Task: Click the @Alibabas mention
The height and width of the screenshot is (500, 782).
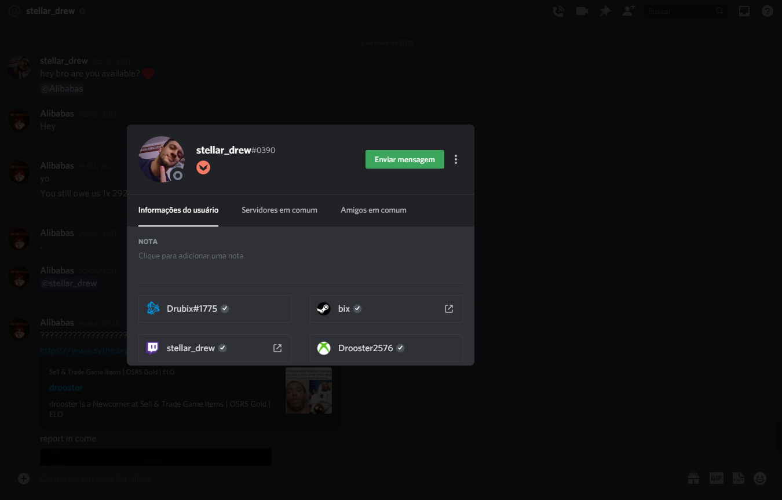Action: click(x=62, y=89)
